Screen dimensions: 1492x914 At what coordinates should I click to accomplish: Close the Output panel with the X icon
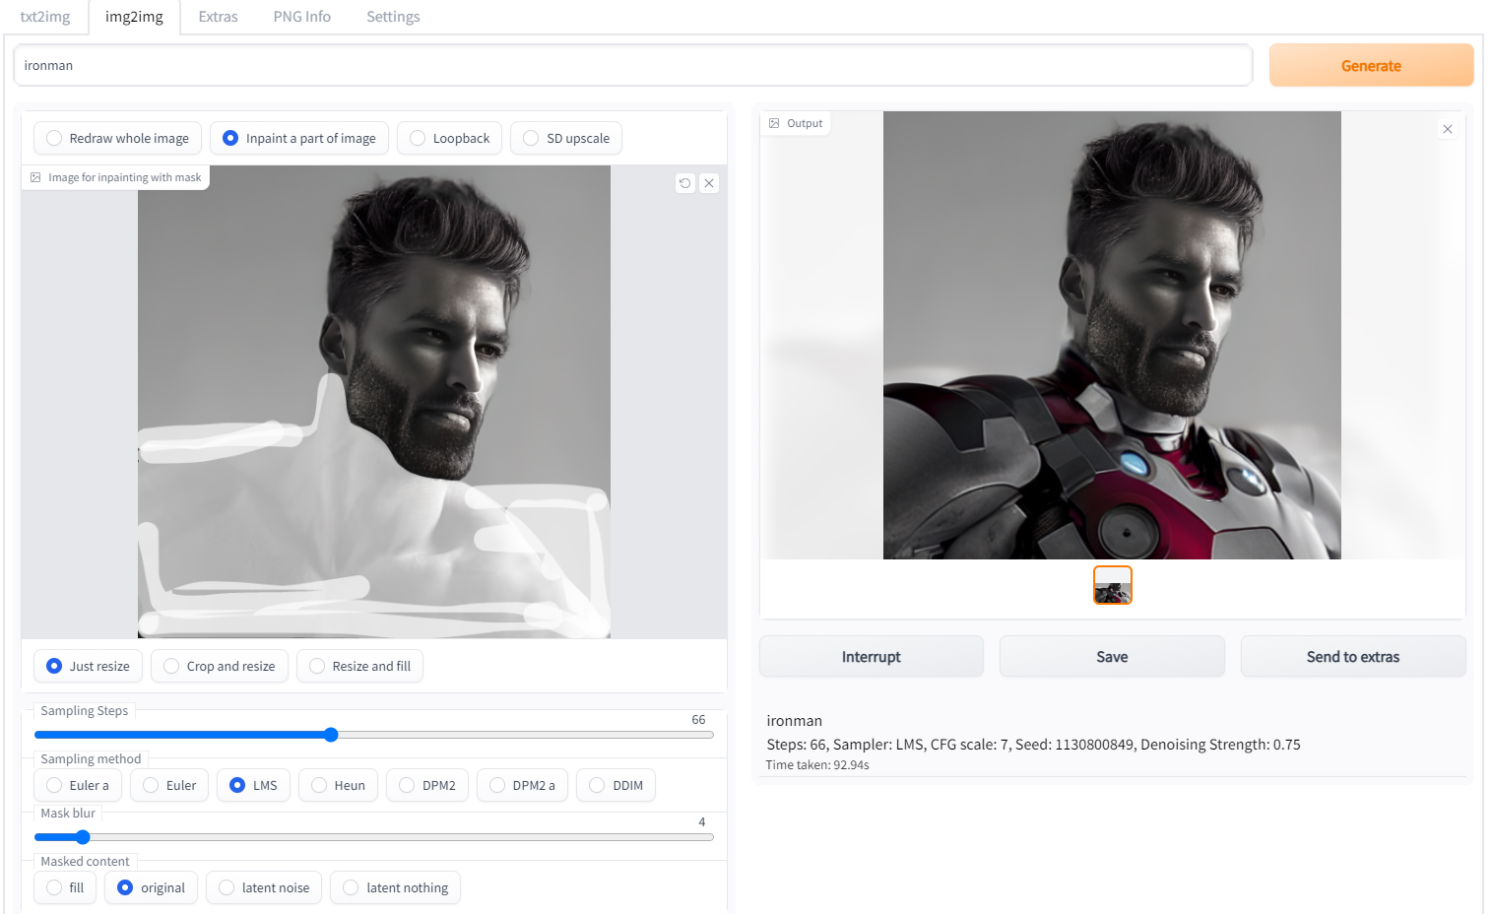[1448, 129]
